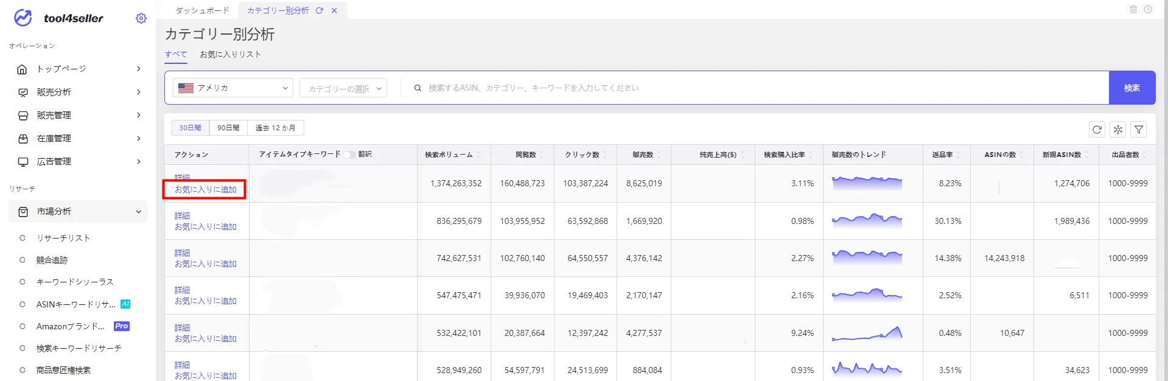Sort by クリック数 column arrows
This screenshot has height=381, width=1168.
(x=605, y=155)
